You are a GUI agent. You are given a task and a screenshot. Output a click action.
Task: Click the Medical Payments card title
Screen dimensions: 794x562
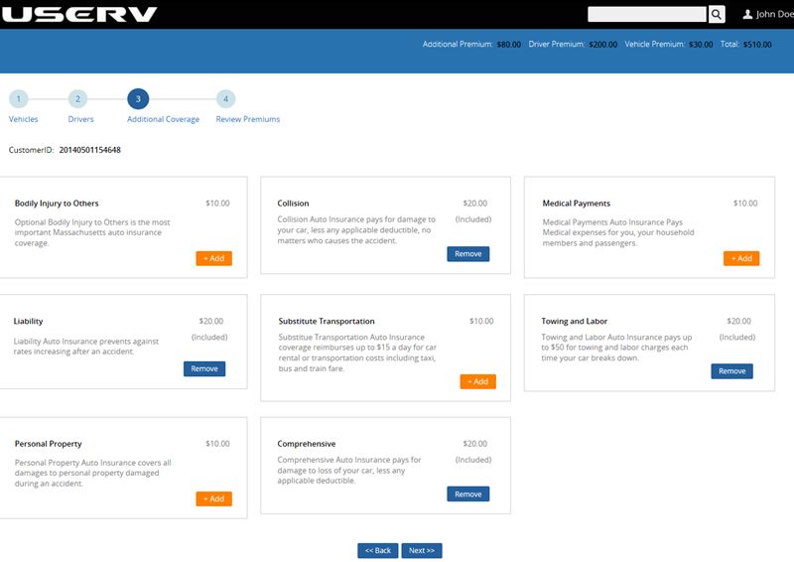pyautogui.click(x=577, y=204)
